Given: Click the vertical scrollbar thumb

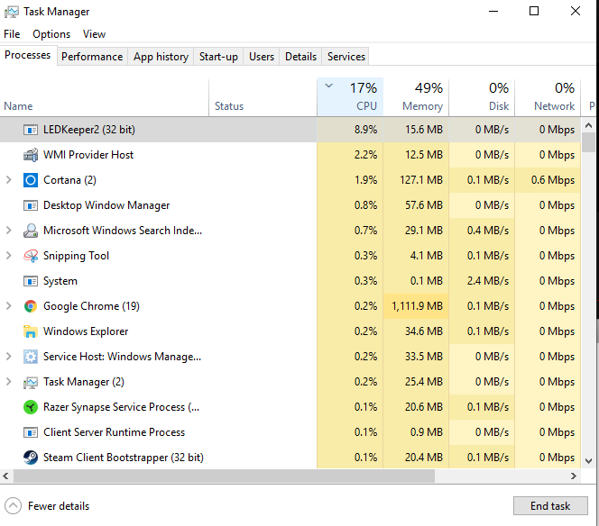Looking at the screenshot, I should (x=589, y=142).
